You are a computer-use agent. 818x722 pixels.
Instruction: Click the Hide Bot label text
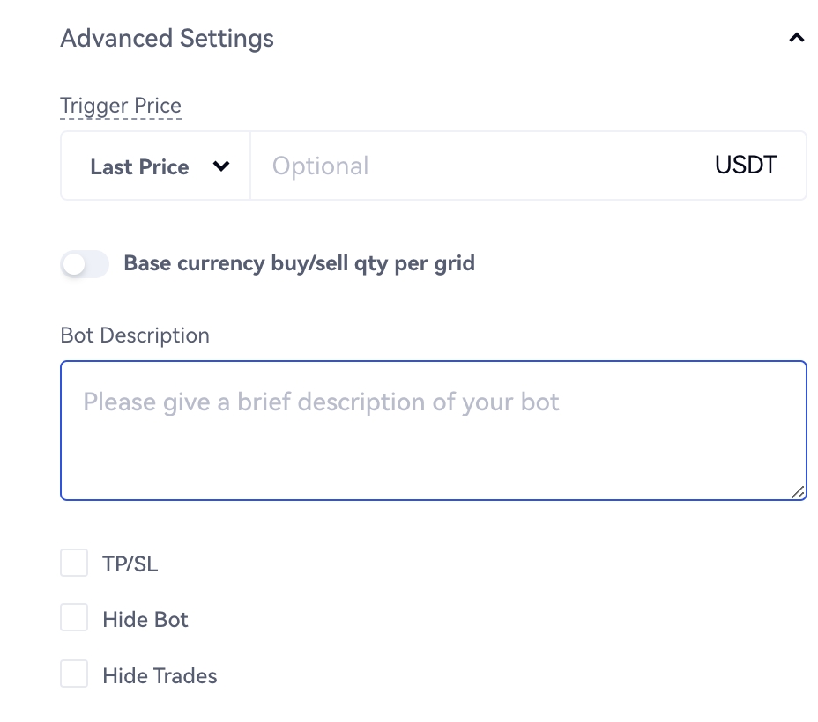145,620
